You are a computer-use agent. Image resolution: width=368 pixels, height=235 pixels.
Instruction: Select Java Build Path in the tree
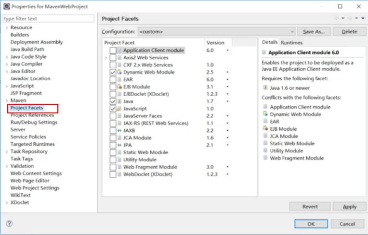coord(27,49)
